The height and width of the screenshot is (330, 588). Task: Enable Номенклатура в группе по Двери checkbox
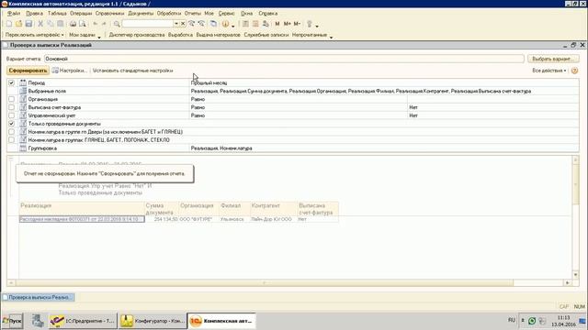pyautogui.click(x=11, y=132)
